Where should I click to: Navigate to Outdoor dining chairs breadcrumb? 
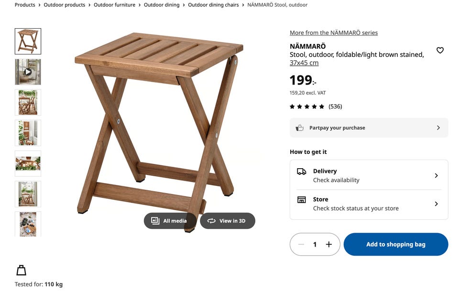click(213, 5)
